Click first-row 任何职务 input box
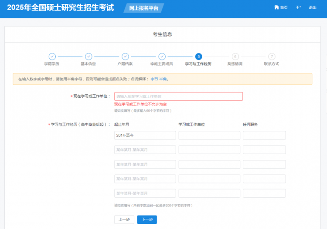This screenshot has width=327, height=229. pyautogui.click(x=264, y=135)
